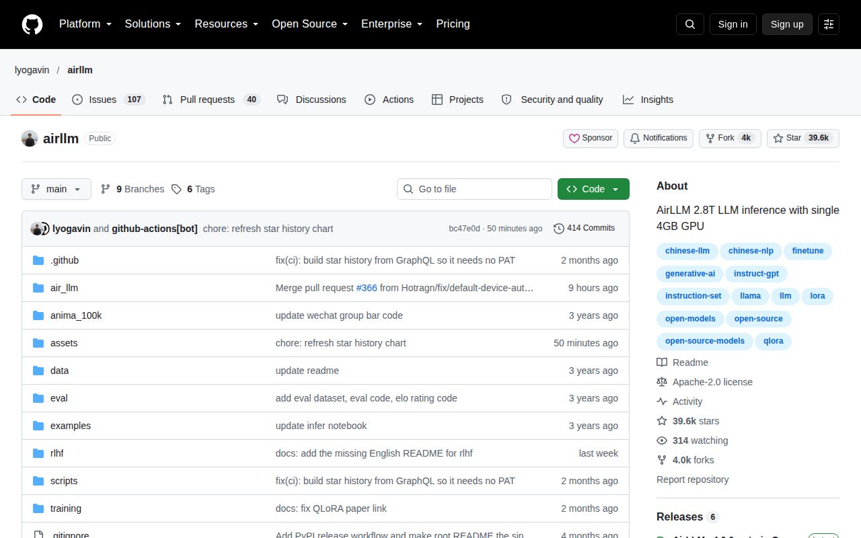
Task: Click the Sponsor button
Action: [x=591, y=139]
